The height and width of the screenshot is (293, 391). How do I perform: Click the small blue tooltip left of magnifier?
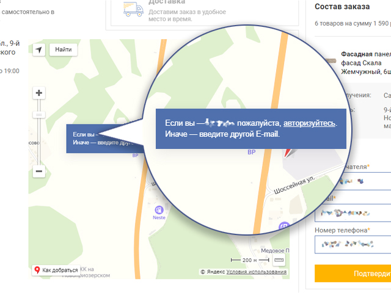pos(98,139)
